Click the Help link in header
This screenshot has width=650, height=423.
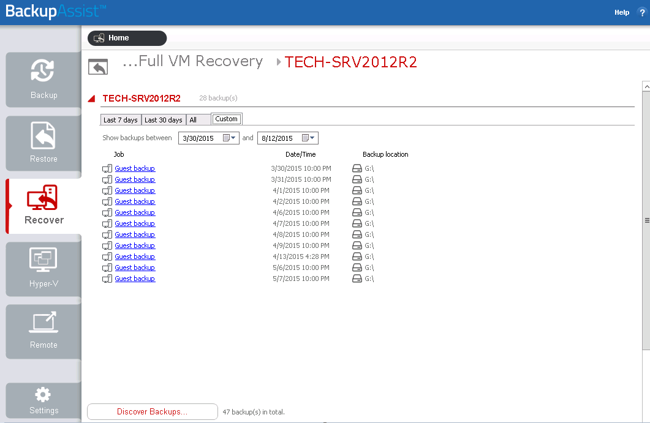621,12
